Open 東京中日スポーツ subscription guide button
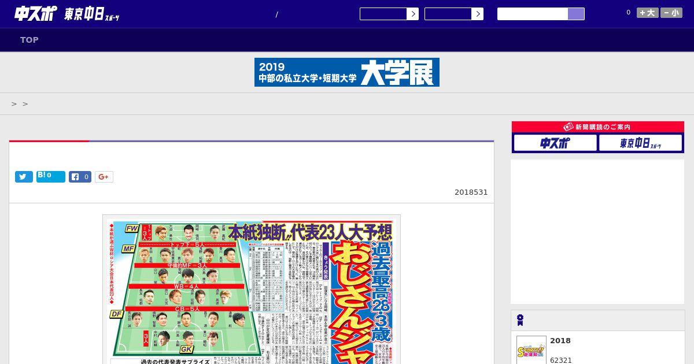The height and width of the screenshot is (364, 694). click(640, 143)
